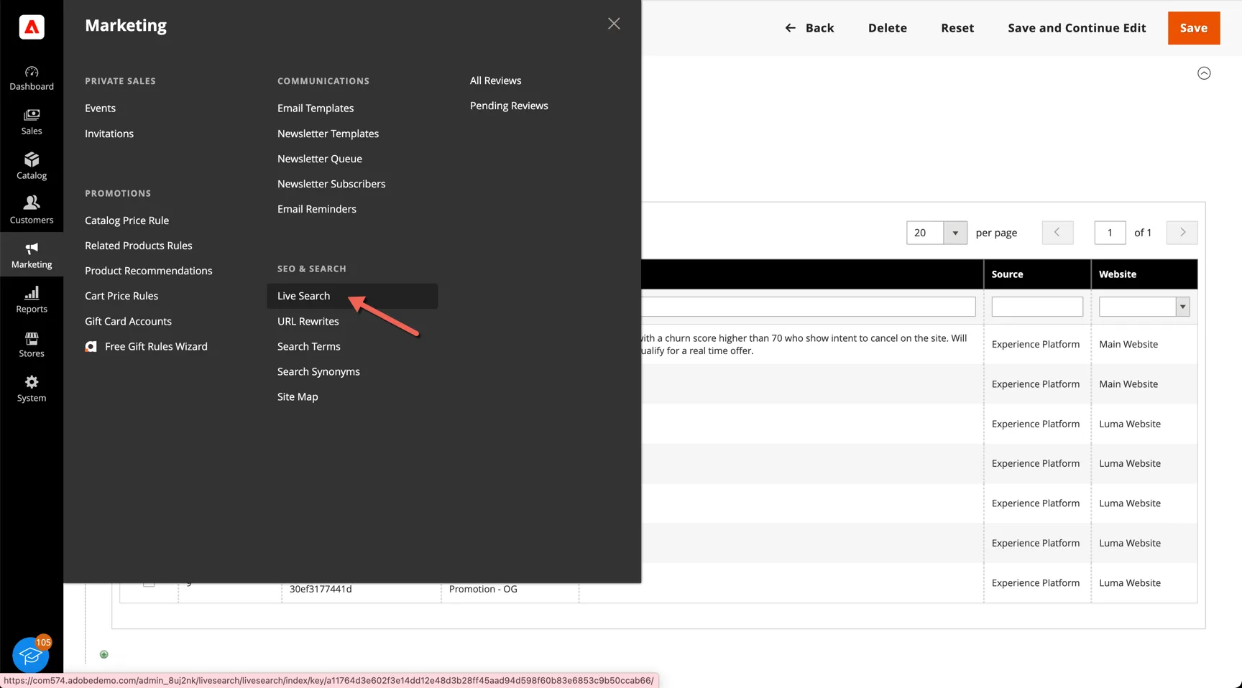Open Pending Reviews menu item

(509, 106)
